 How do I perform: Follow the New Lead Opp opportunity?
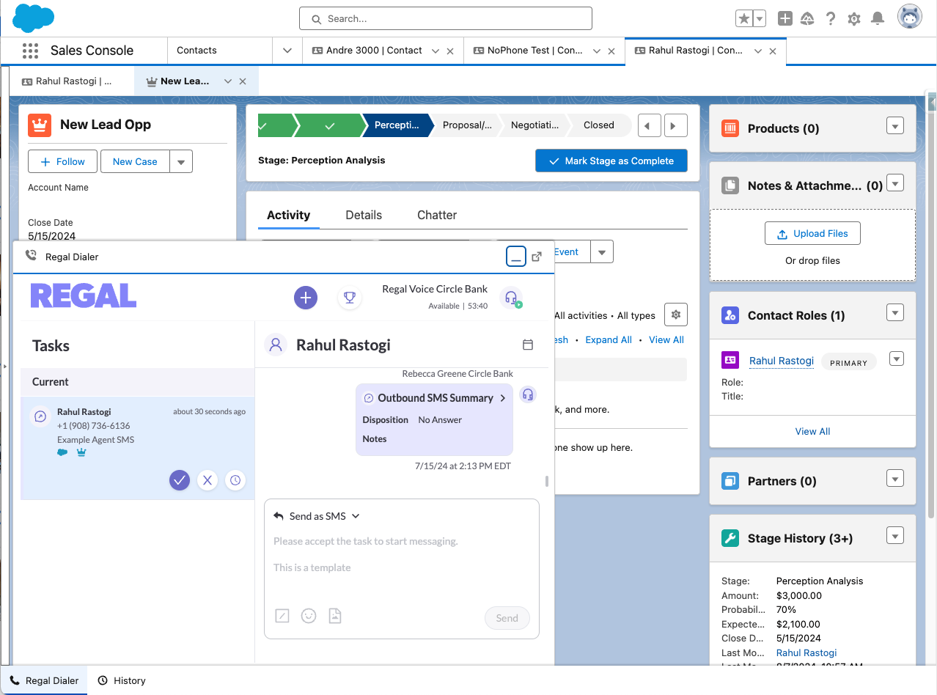(63, 161)
